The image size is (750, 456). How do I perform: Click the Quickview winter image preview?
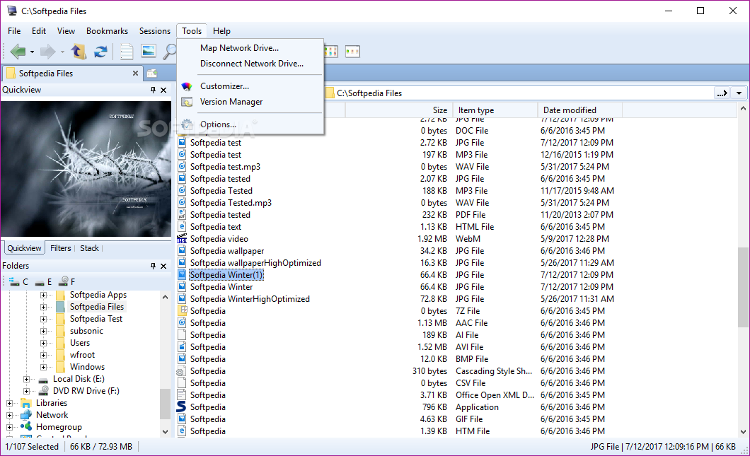86,169
